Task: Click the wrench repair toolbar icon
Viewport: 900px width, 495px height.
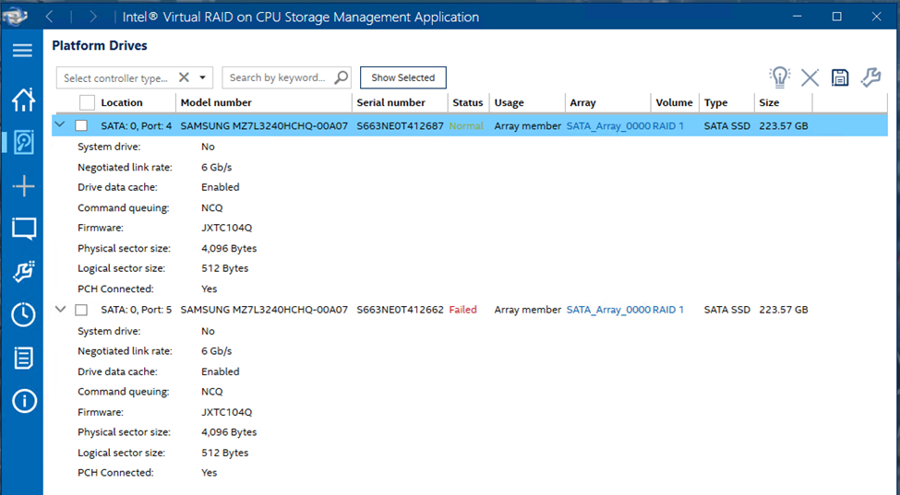Action: pyautogui.click(x=870, y=77)
